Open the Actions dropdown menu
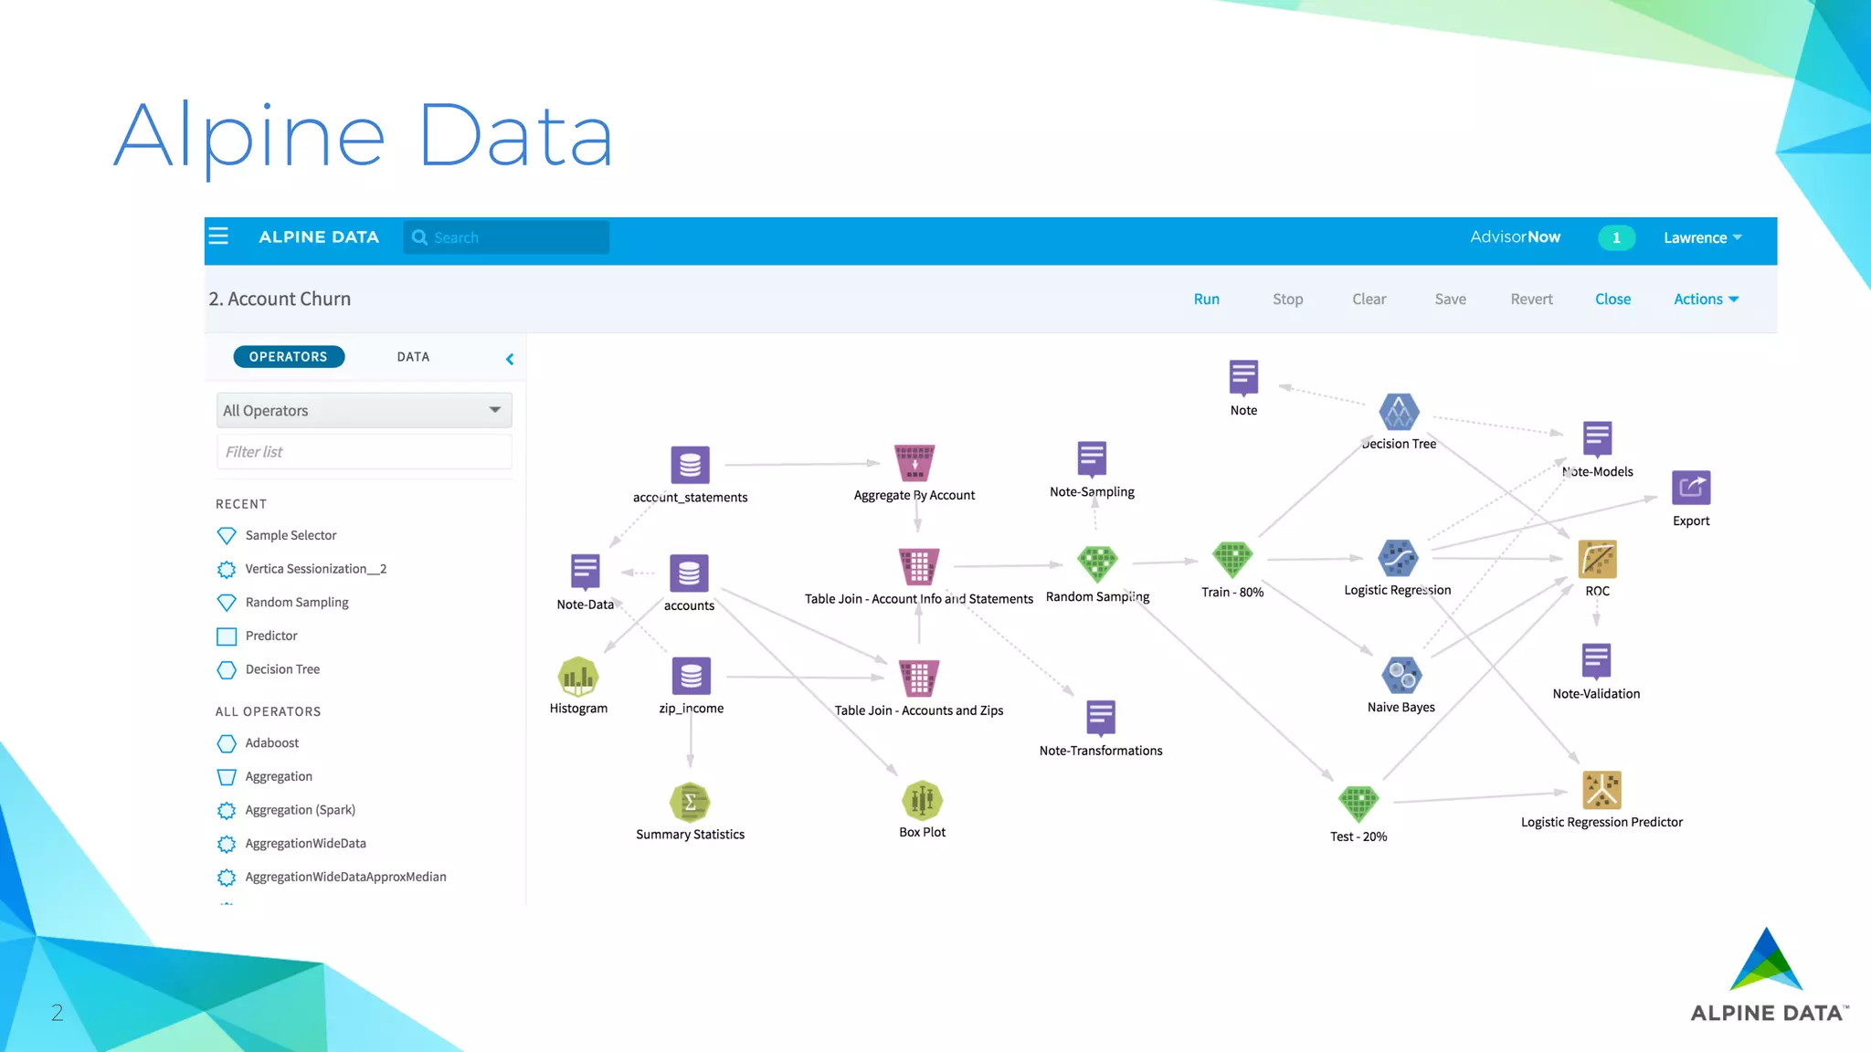The height and width of the screenshot is (1052, 1871). coord(1706,299)
